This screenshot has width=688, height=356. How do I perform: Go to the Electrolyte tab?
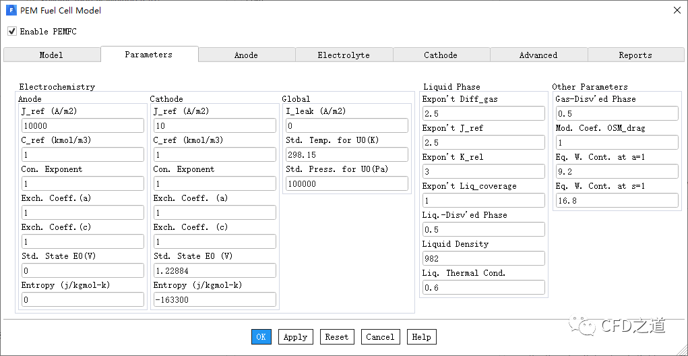[x=344, y=55]
